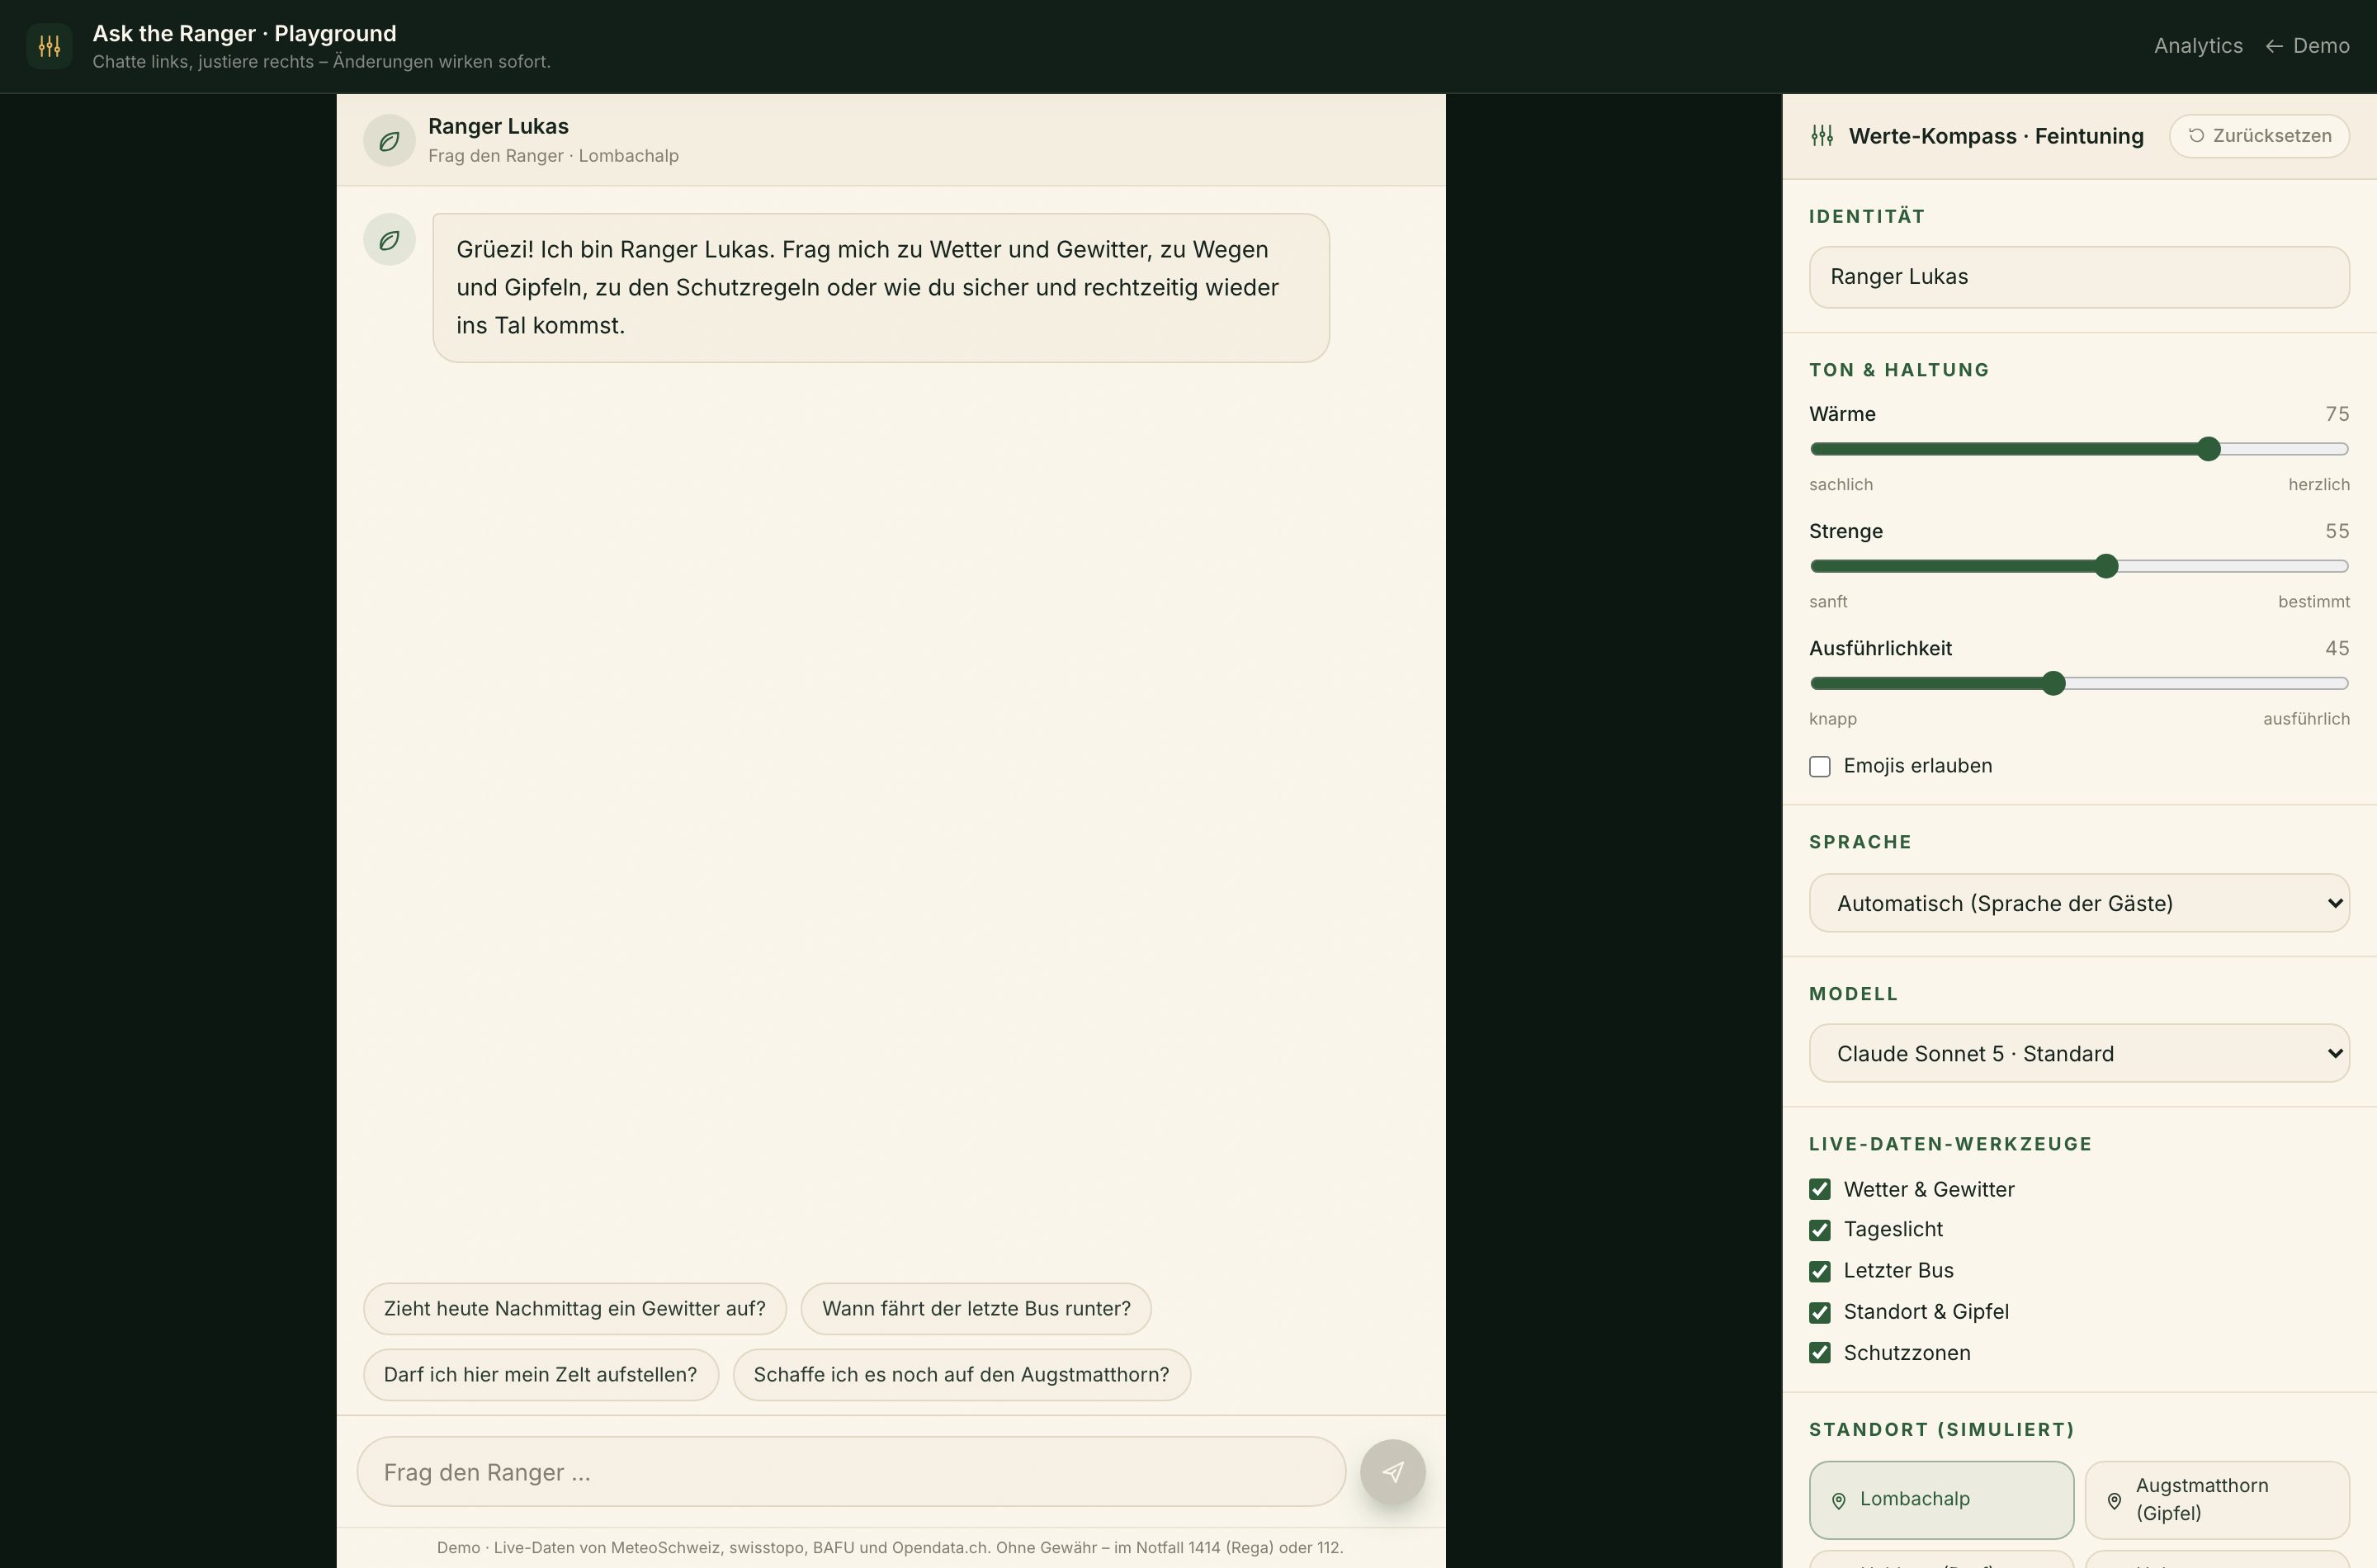The width and height of the screenshot is (2377, 1568).
Task: Open the Modell dropdown showing Claude Sonnet 5
Action: click(x=2079, y=1053)
